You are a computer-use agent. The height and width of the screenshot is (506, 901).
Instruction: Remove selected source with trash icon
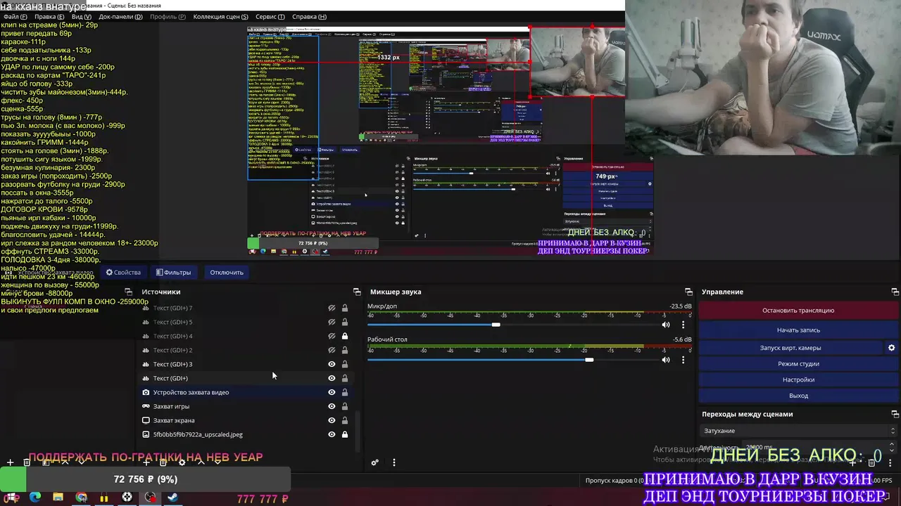point(163,462)
